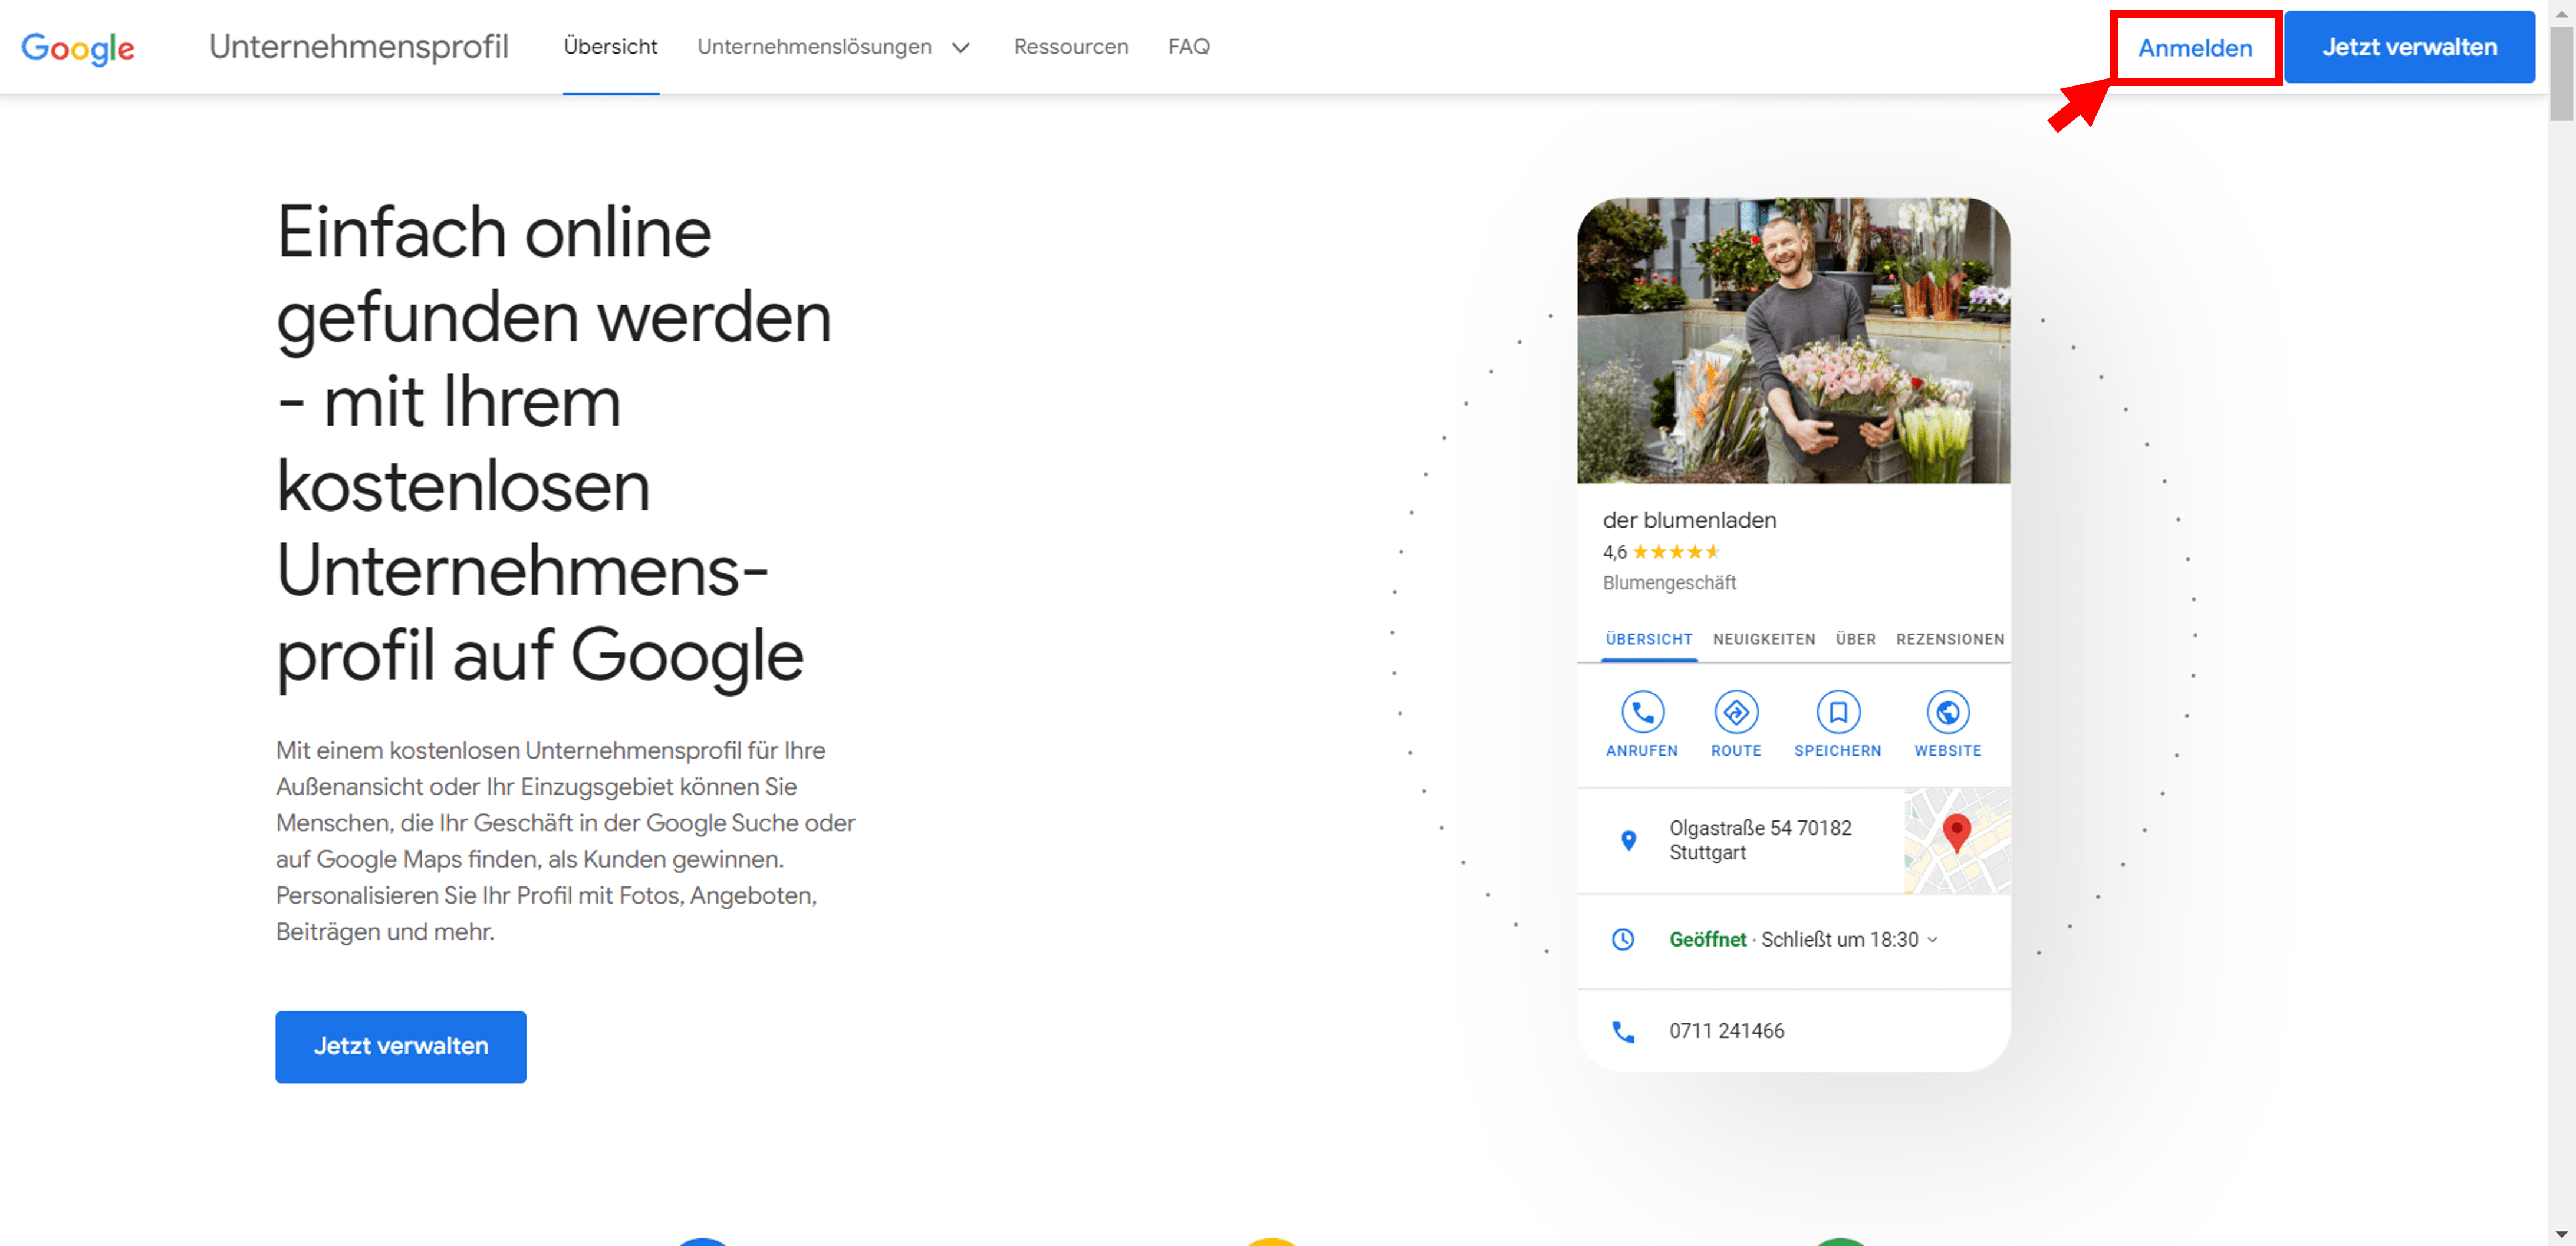The image size is (2576, 1246).
Task: Click the Geöffnet status text
Action: 1707,939
